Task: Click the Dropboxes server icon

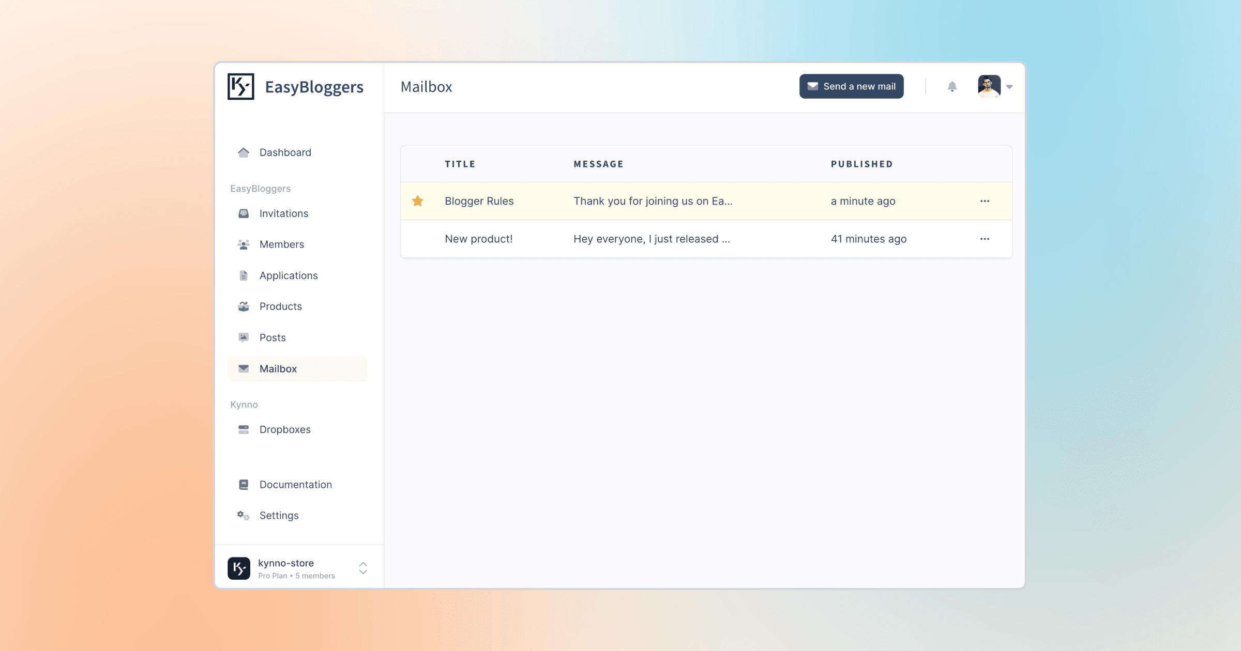Action: (244, 429)
